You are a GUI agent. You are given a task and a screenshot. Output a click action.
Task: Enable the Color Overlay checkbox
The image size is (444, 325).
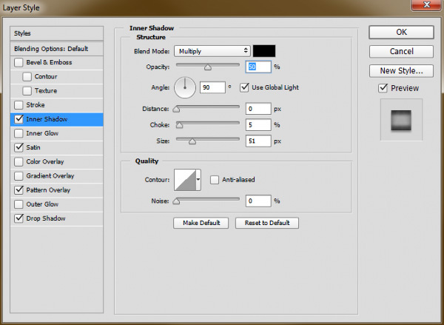(18, 161)
